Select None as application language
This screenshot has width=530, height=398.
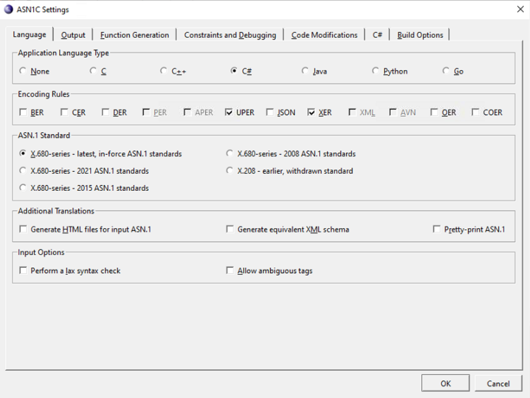[23, 71]
